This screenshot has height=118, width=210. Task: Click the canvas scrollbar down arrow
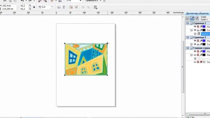point(182,115)
